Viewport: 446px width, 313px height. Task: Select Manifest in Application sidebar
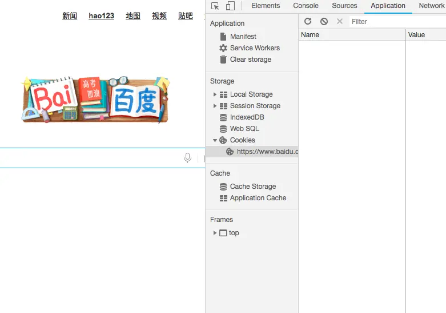tap(243, 37)
